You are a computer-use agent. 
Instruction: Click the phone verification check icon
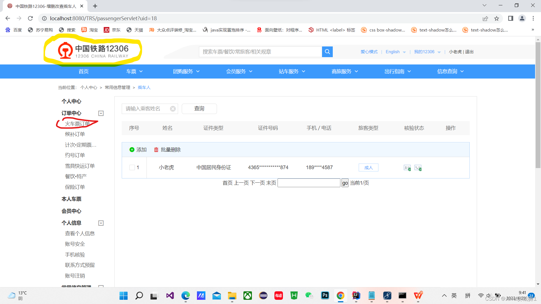(418, 167)
